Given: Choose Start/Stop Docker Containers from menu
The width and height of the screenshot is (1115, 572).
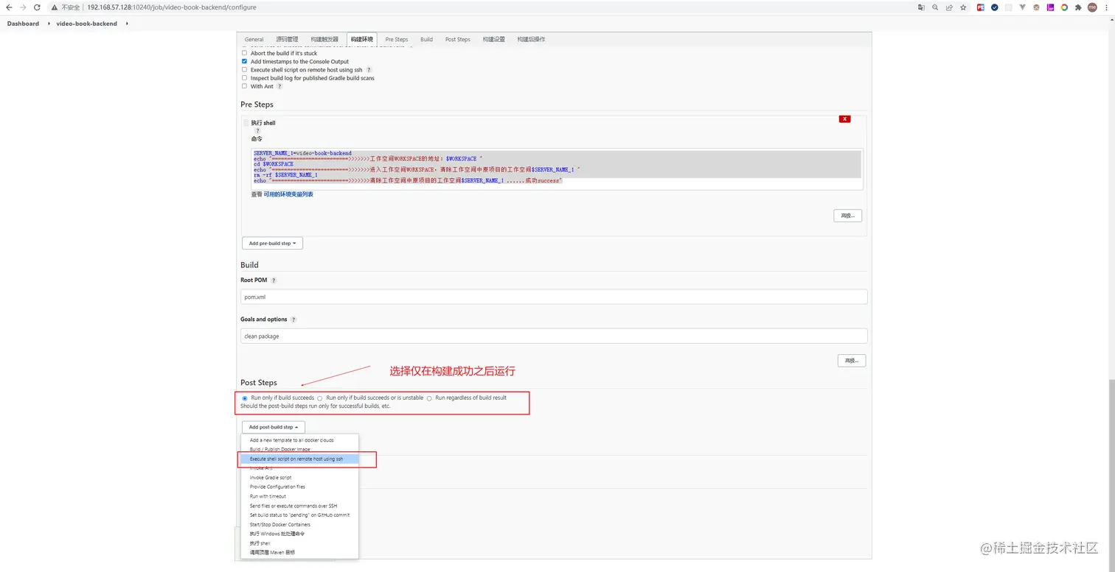Looking at the screenshot, I should click(x=299, y=524).
